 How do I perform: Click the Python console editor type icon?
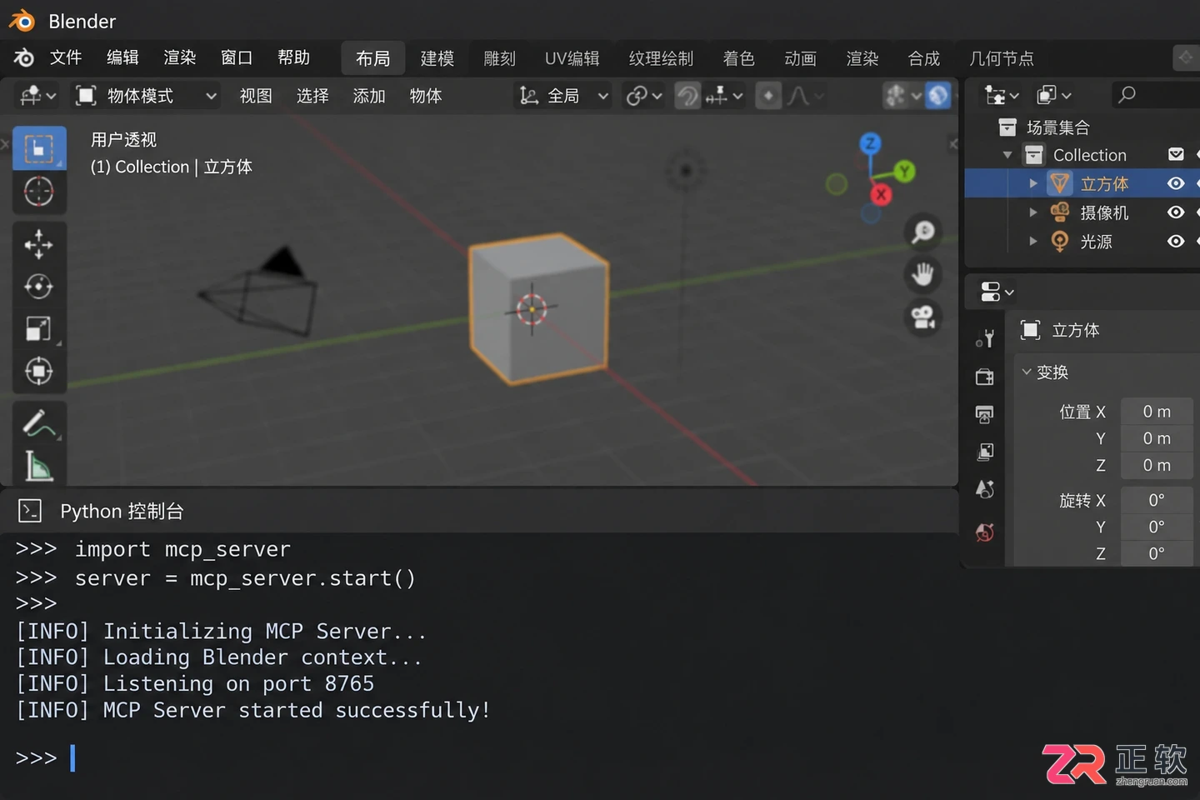(30, 511)
